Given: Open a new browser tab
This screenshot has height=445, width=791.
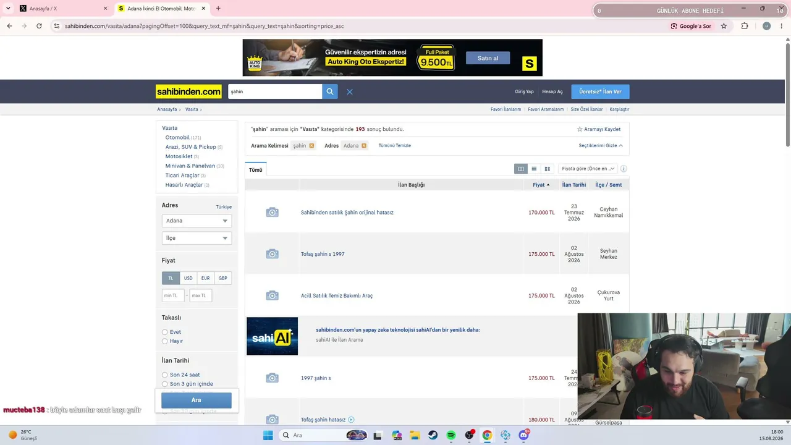Looking at the screenshot, I should click(x=218, y=9).
